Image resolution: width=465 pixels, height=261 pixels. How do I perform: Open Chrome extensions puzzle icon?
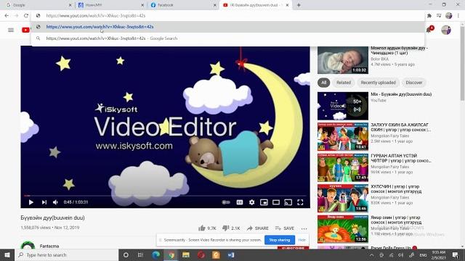[x=429, y=16]
